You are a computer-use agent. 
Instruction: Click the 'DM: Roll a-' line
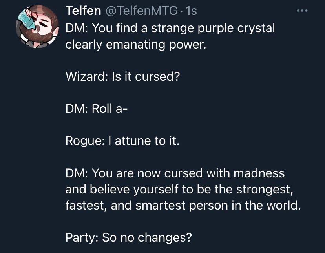[96, 108]
